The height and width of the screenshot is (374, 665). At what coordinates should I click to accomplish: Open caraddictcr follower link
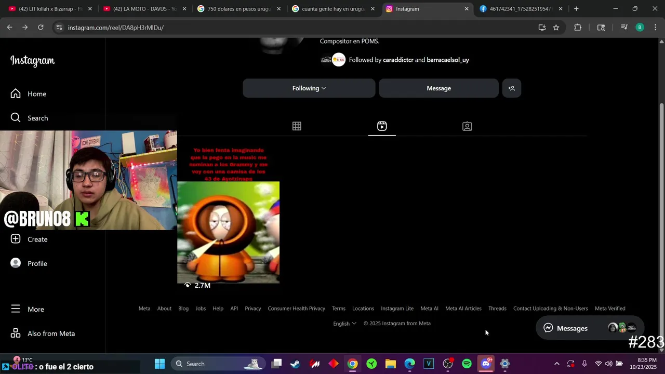398,60
